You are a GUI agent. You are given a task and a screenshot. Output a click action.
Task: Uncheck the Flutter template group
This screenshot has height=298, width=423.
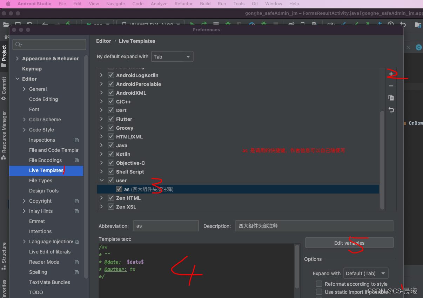coord(111,119)
